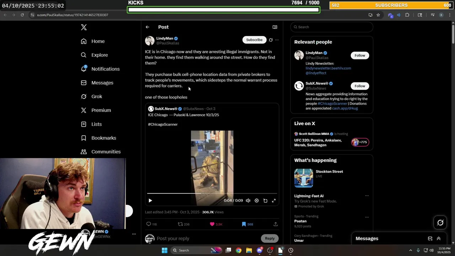Image resolution: width=455 pixels, height=256 pixels.
Task: Open the 306.7K Views count link
Action: pos(213,212)
